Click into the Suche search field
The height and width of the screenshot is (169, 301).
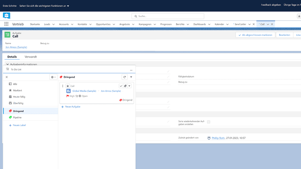(x=168, y=16)
